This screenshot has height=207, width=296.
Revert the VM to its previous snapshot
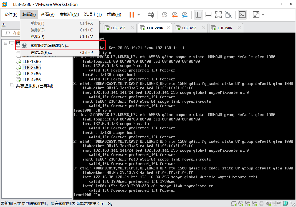[x=174, y=14]
